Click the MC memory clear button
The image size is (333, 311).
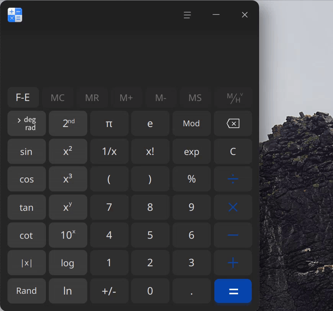pyautogui.click(x=57, y=98)
